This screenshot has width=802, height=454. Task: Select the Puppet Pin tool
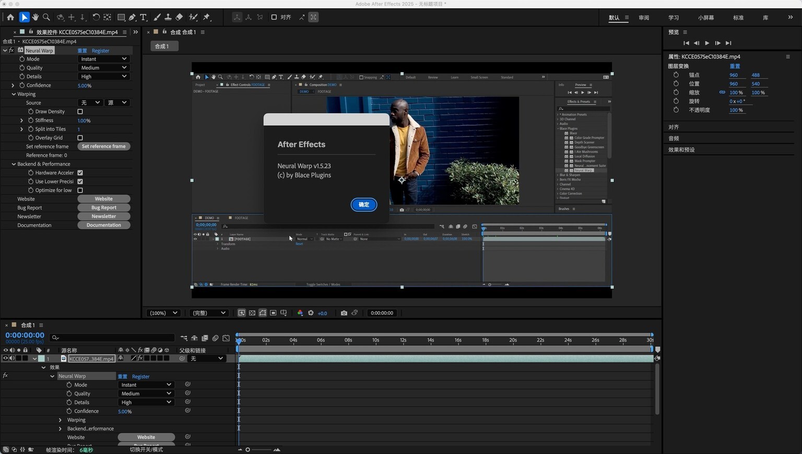click(207, 17)
